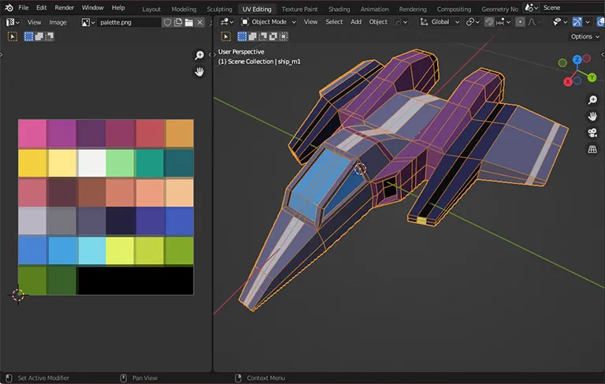Screen dimensions: 605x384
Task: Click pan hand in 3D viewport
Action: (x=592, y=116)
